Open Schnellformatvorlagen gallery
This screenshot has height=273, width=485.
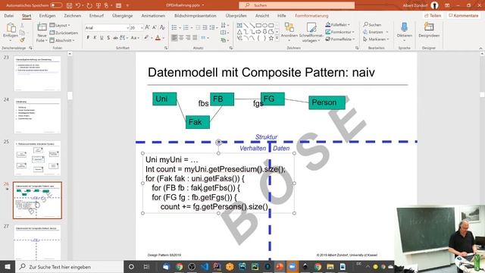[311, 32]
